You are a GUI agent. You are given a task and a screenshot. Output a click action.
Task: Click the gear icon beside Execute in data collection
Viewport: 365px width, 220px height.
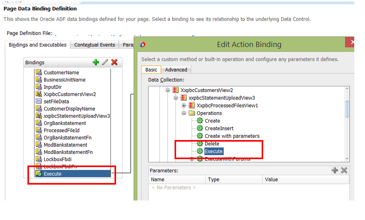tap(200, 151)
